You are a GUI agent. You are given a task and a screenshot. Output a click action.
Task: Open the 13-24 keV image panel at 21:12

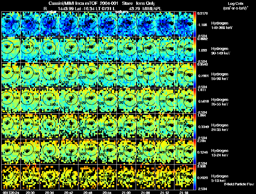click(164, 152)
